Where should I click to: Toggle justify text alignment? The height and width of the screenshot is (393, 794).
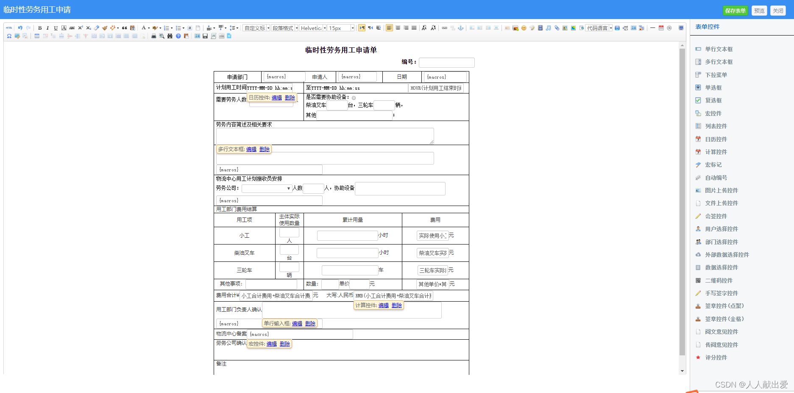(x=414, y=28)
